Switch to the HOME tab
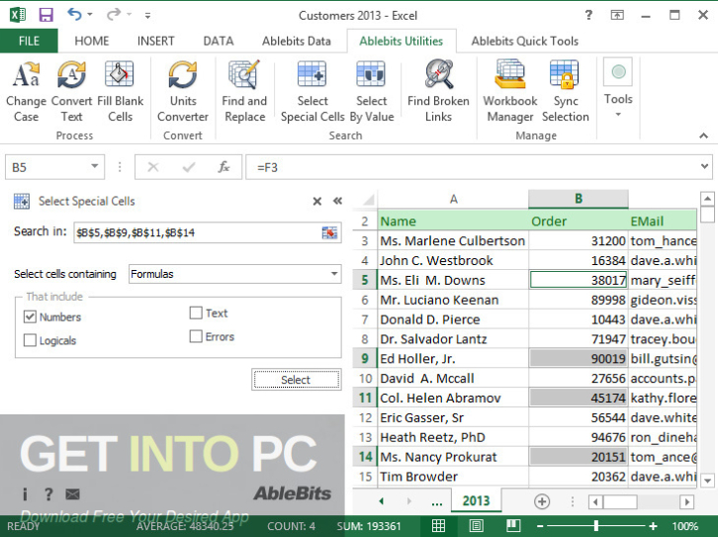This screenshot has height=537, width=718. coord(92,41)
